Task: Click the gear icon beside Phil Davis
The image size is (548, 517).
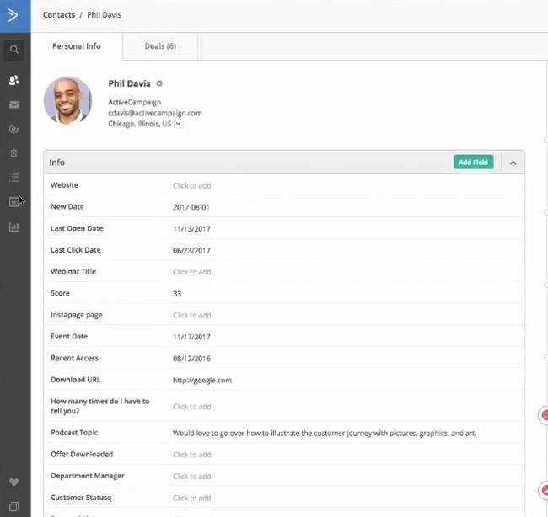Action: pyautogui.click(x=159, y=84)
